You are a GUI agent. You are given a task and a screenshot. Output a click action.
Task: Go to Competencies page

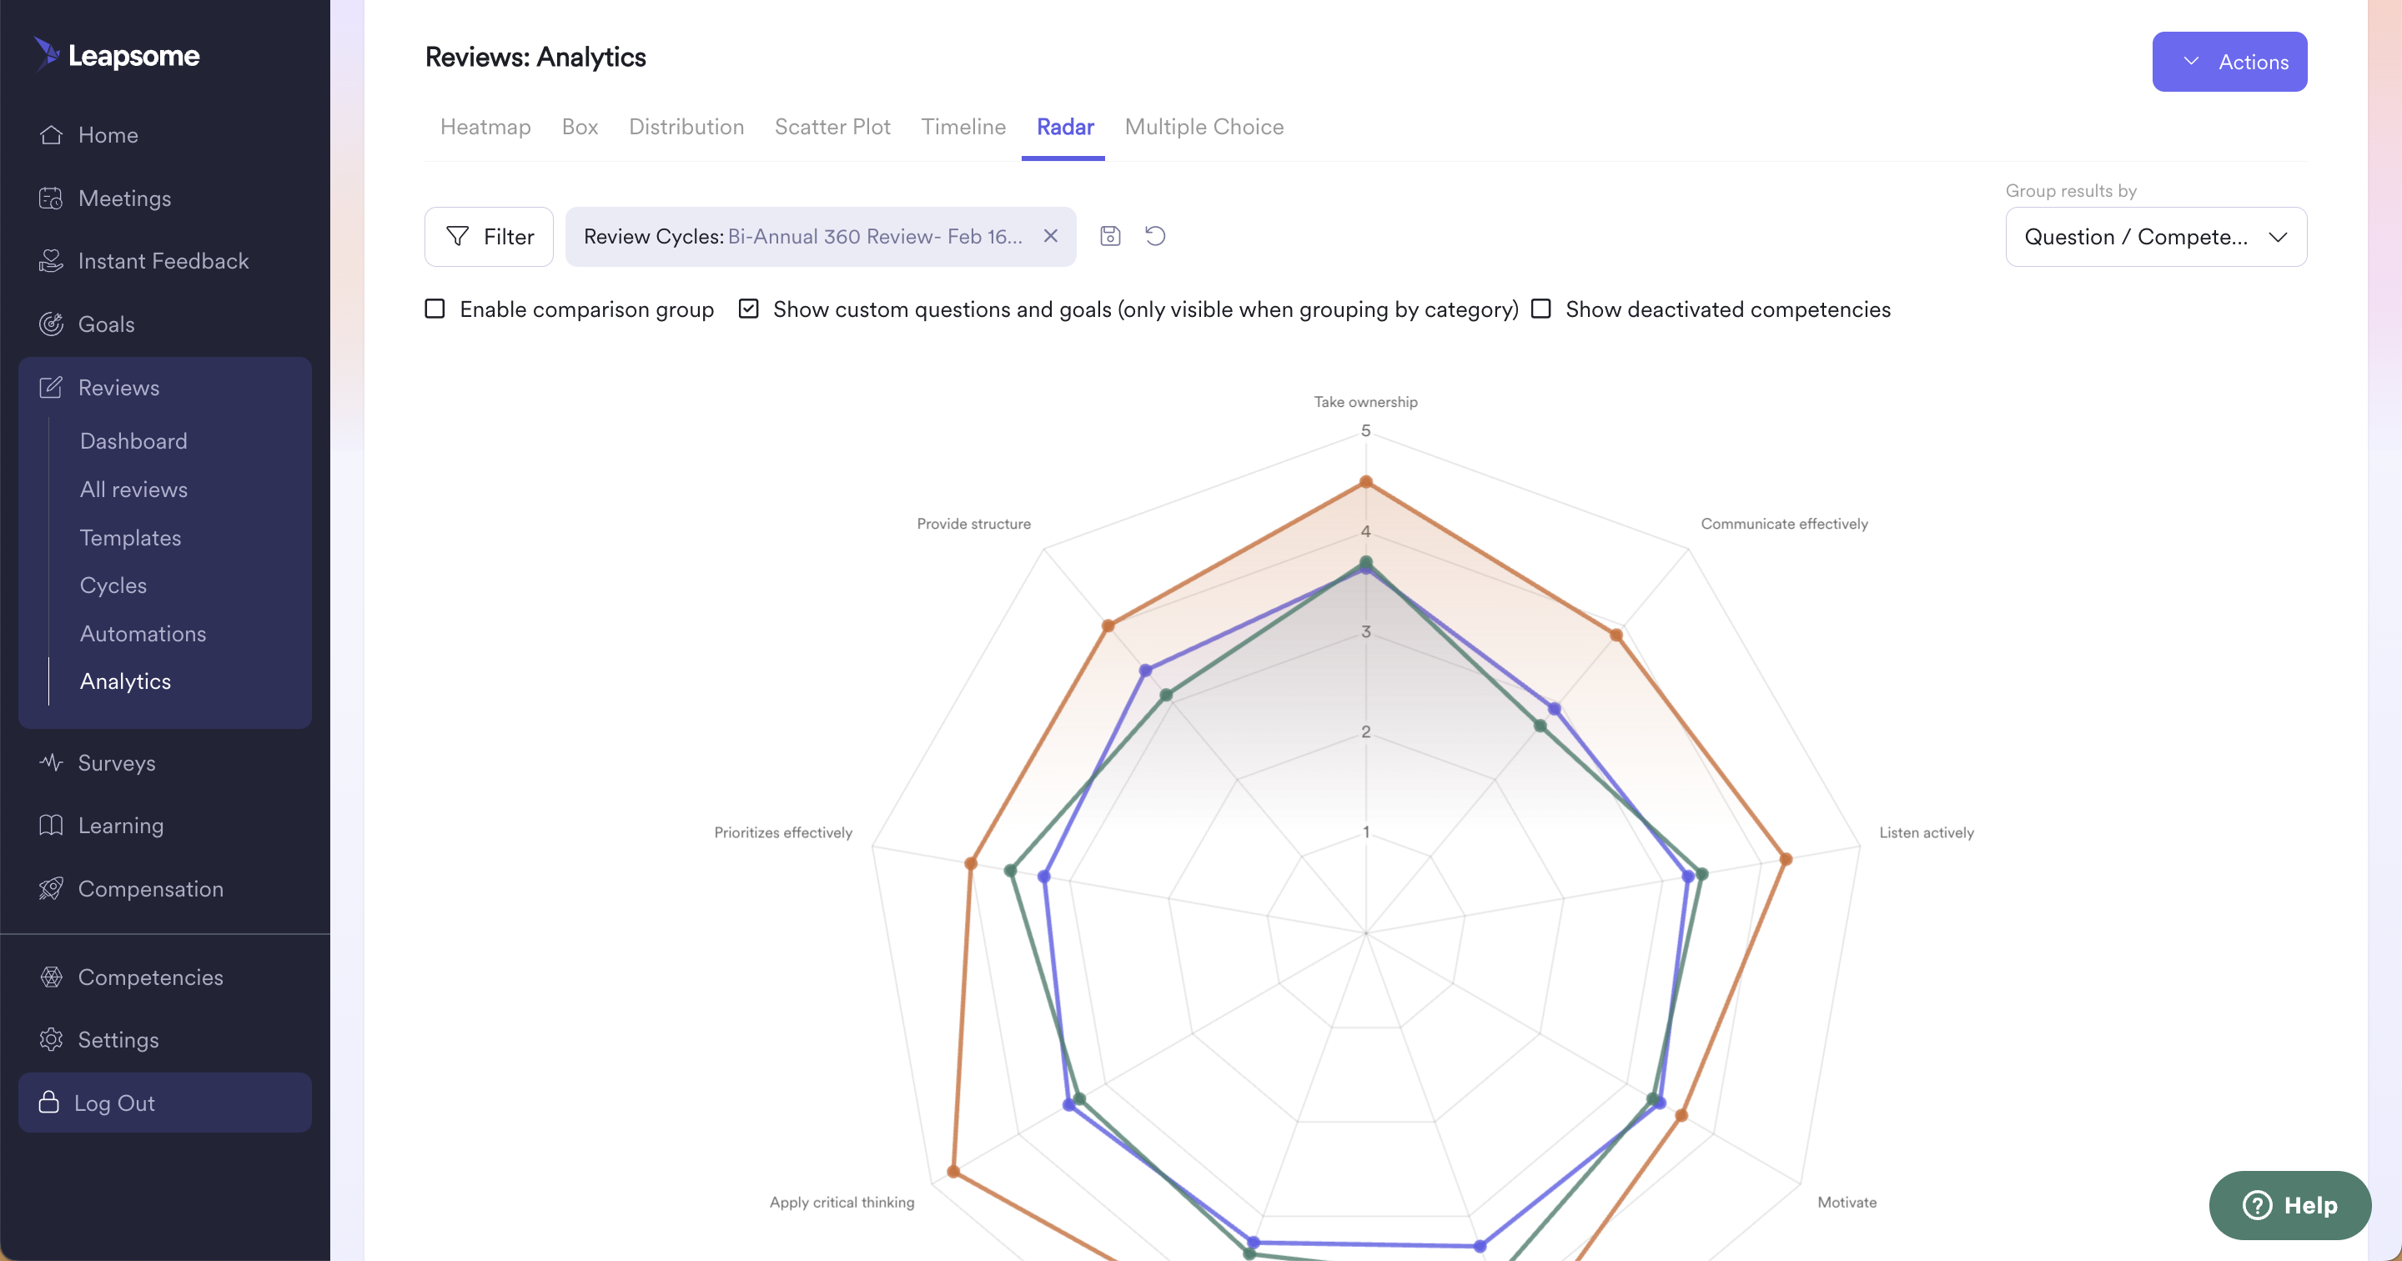150,977
